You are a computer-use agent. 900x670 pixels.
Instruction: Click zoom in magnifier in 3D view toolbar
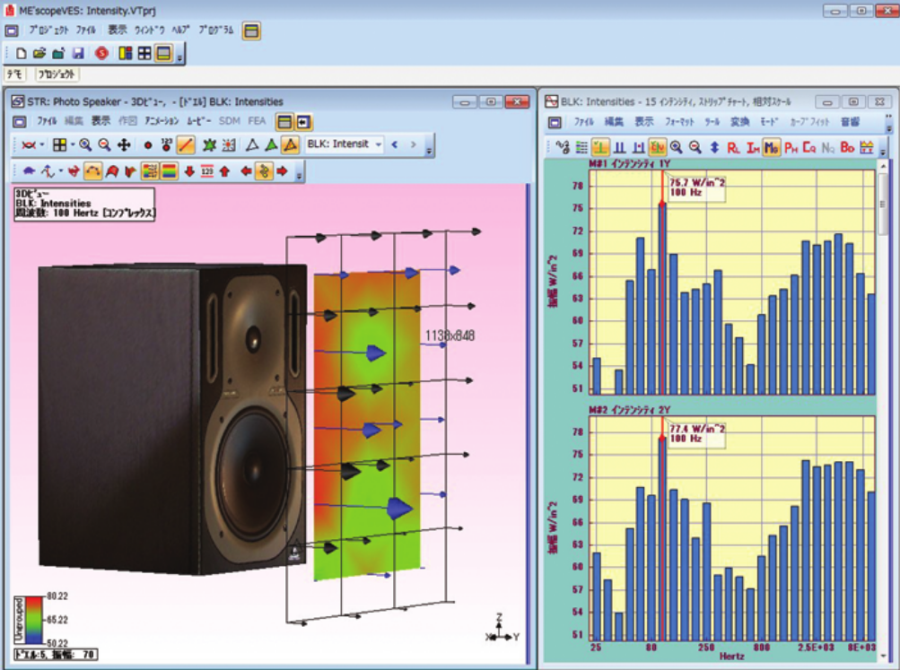click(x=85, y=144)
